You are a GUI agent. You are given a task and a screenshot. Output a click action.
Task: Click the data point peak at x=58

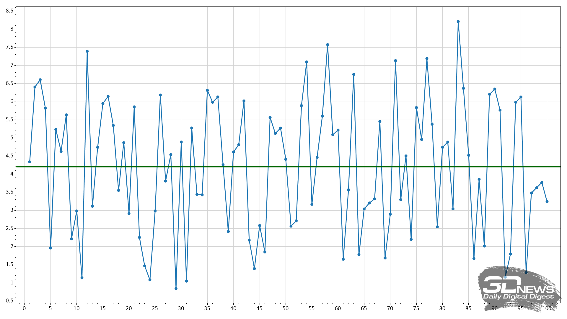pyautogui.click(x=328, y=45)
